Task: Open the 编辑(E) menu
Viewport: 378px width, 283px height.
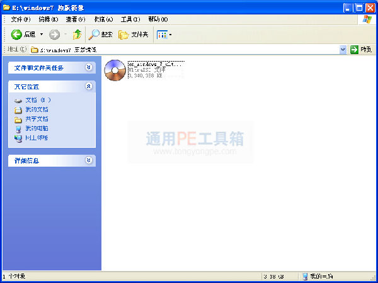Action: (49, 19)
